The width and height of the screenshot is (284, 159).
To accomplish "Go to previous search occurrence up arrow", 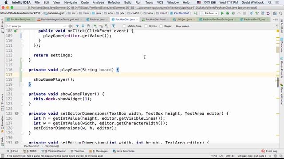I will 77,26.
